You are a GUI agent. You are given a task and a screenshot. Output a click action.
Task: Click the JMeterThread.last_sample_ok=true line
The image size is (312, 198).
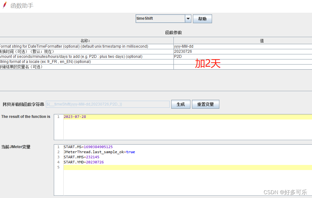click(x=99, y=152)
